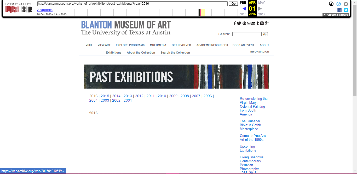Image resolution: width=357 pixels, height=174 pixels.
Task: Go to Exhibitions submenu item
Action: 114,53
